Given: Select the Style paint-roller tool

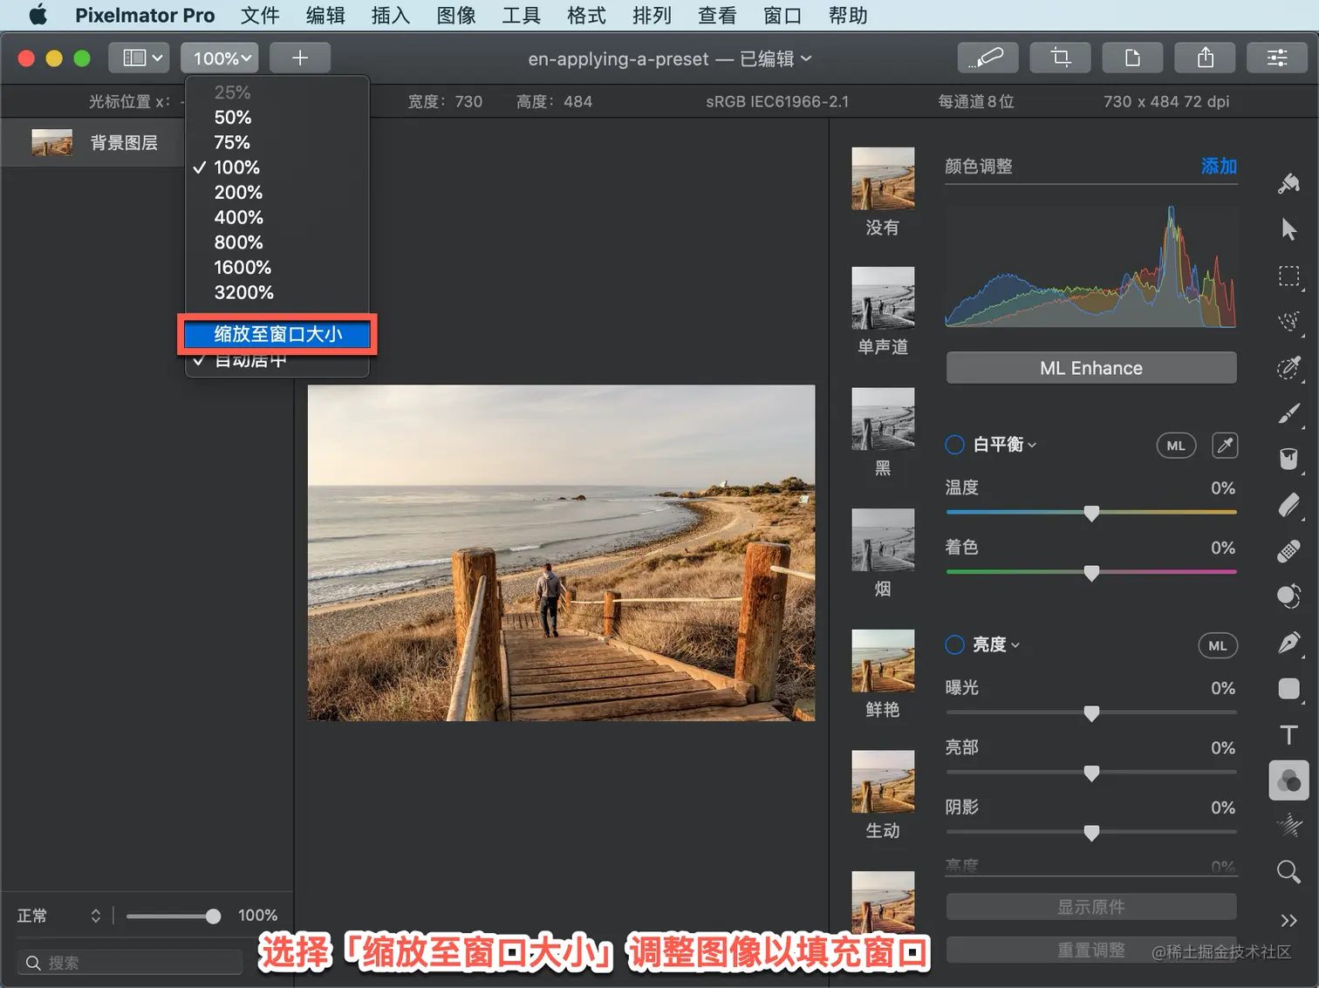Looking at the screenshot, I should pyautogui.click(x=1288, y=183).
